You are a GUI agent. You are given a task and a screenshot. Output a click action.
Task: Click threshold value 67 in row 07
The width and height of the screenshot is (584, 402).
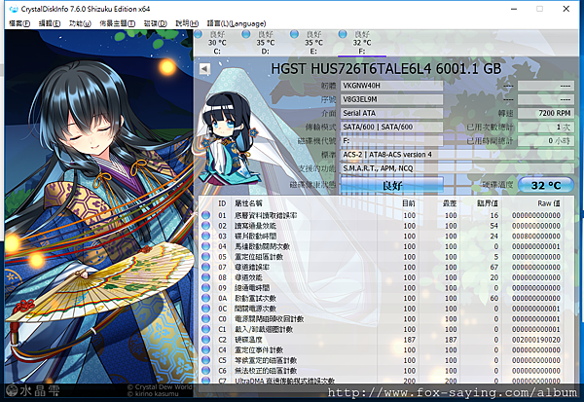(493, 267)
